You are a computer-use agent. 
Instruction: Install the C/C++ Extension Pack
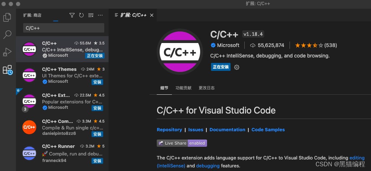[x=97, y=108]
